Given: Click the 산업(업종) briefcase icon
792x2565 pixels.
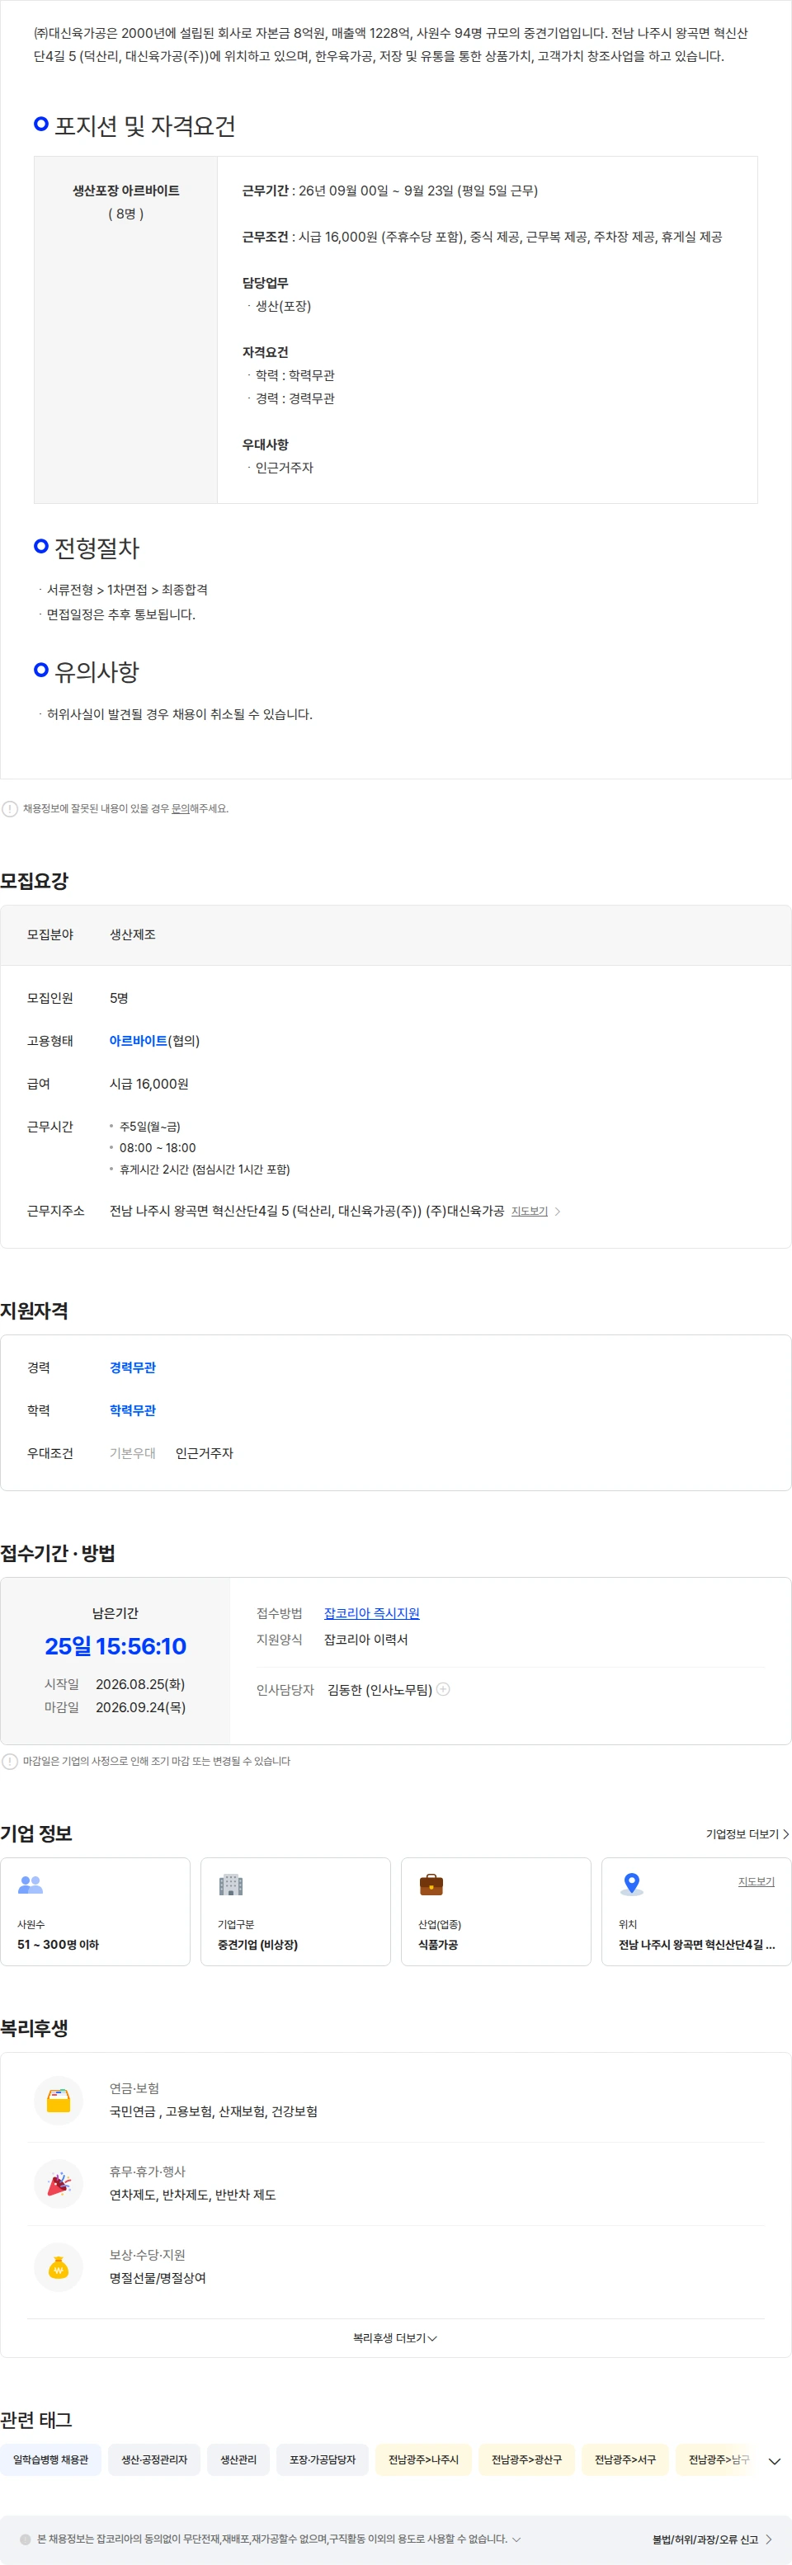Looking at the screenshot, I should point(431,1884).
